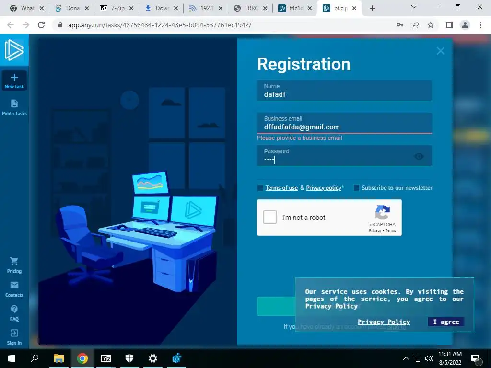Expand the tab search dropdown
Viewport: 491px width, 368px height.
414,7
